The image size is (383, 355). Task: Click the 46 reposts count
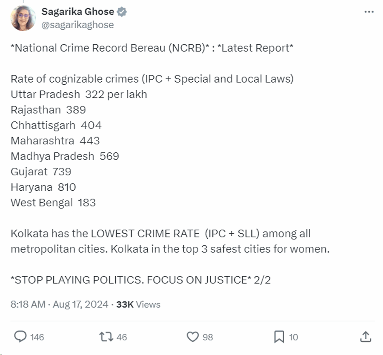click(122, 337)
